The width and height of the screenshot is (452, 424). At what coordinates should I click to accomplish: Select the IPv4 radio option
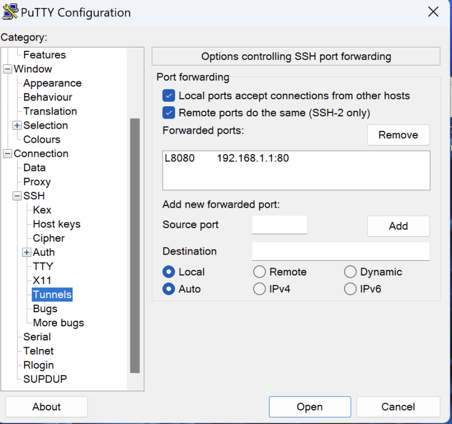(x=259, y=289)
